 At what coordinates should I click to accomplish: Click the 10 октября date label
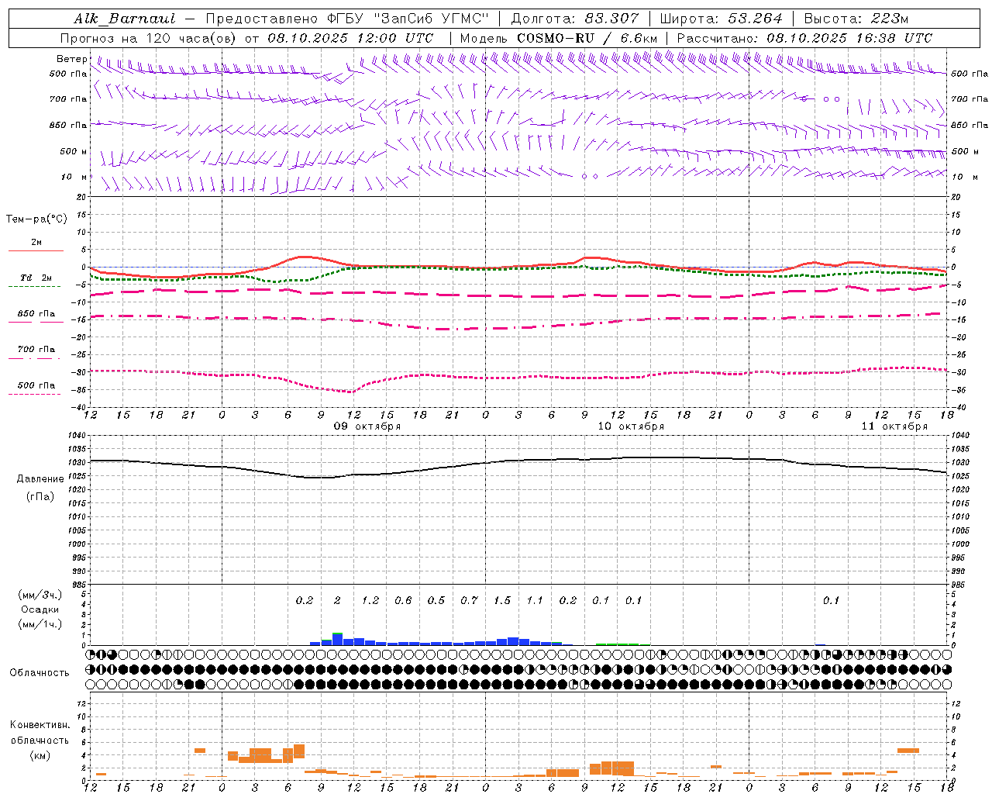tap(631, 426)
